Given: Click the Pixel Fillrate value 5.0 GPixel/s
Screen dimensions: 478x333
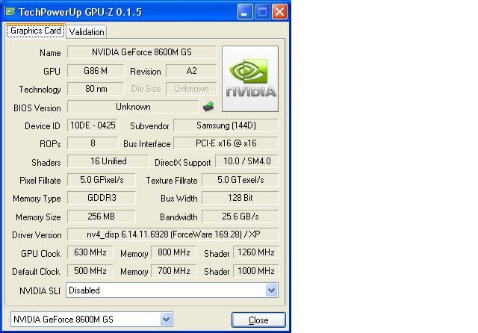Looking at the screenshot, I should coord(102,180).
